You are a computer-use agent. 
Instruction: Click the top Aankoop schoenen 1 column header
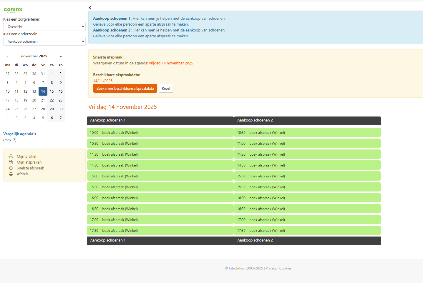click(x=160, y=121)
